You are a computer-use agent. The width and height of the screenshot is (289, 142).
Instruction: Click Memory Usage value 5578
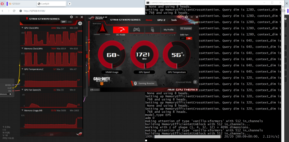click(x=53, y=111)
